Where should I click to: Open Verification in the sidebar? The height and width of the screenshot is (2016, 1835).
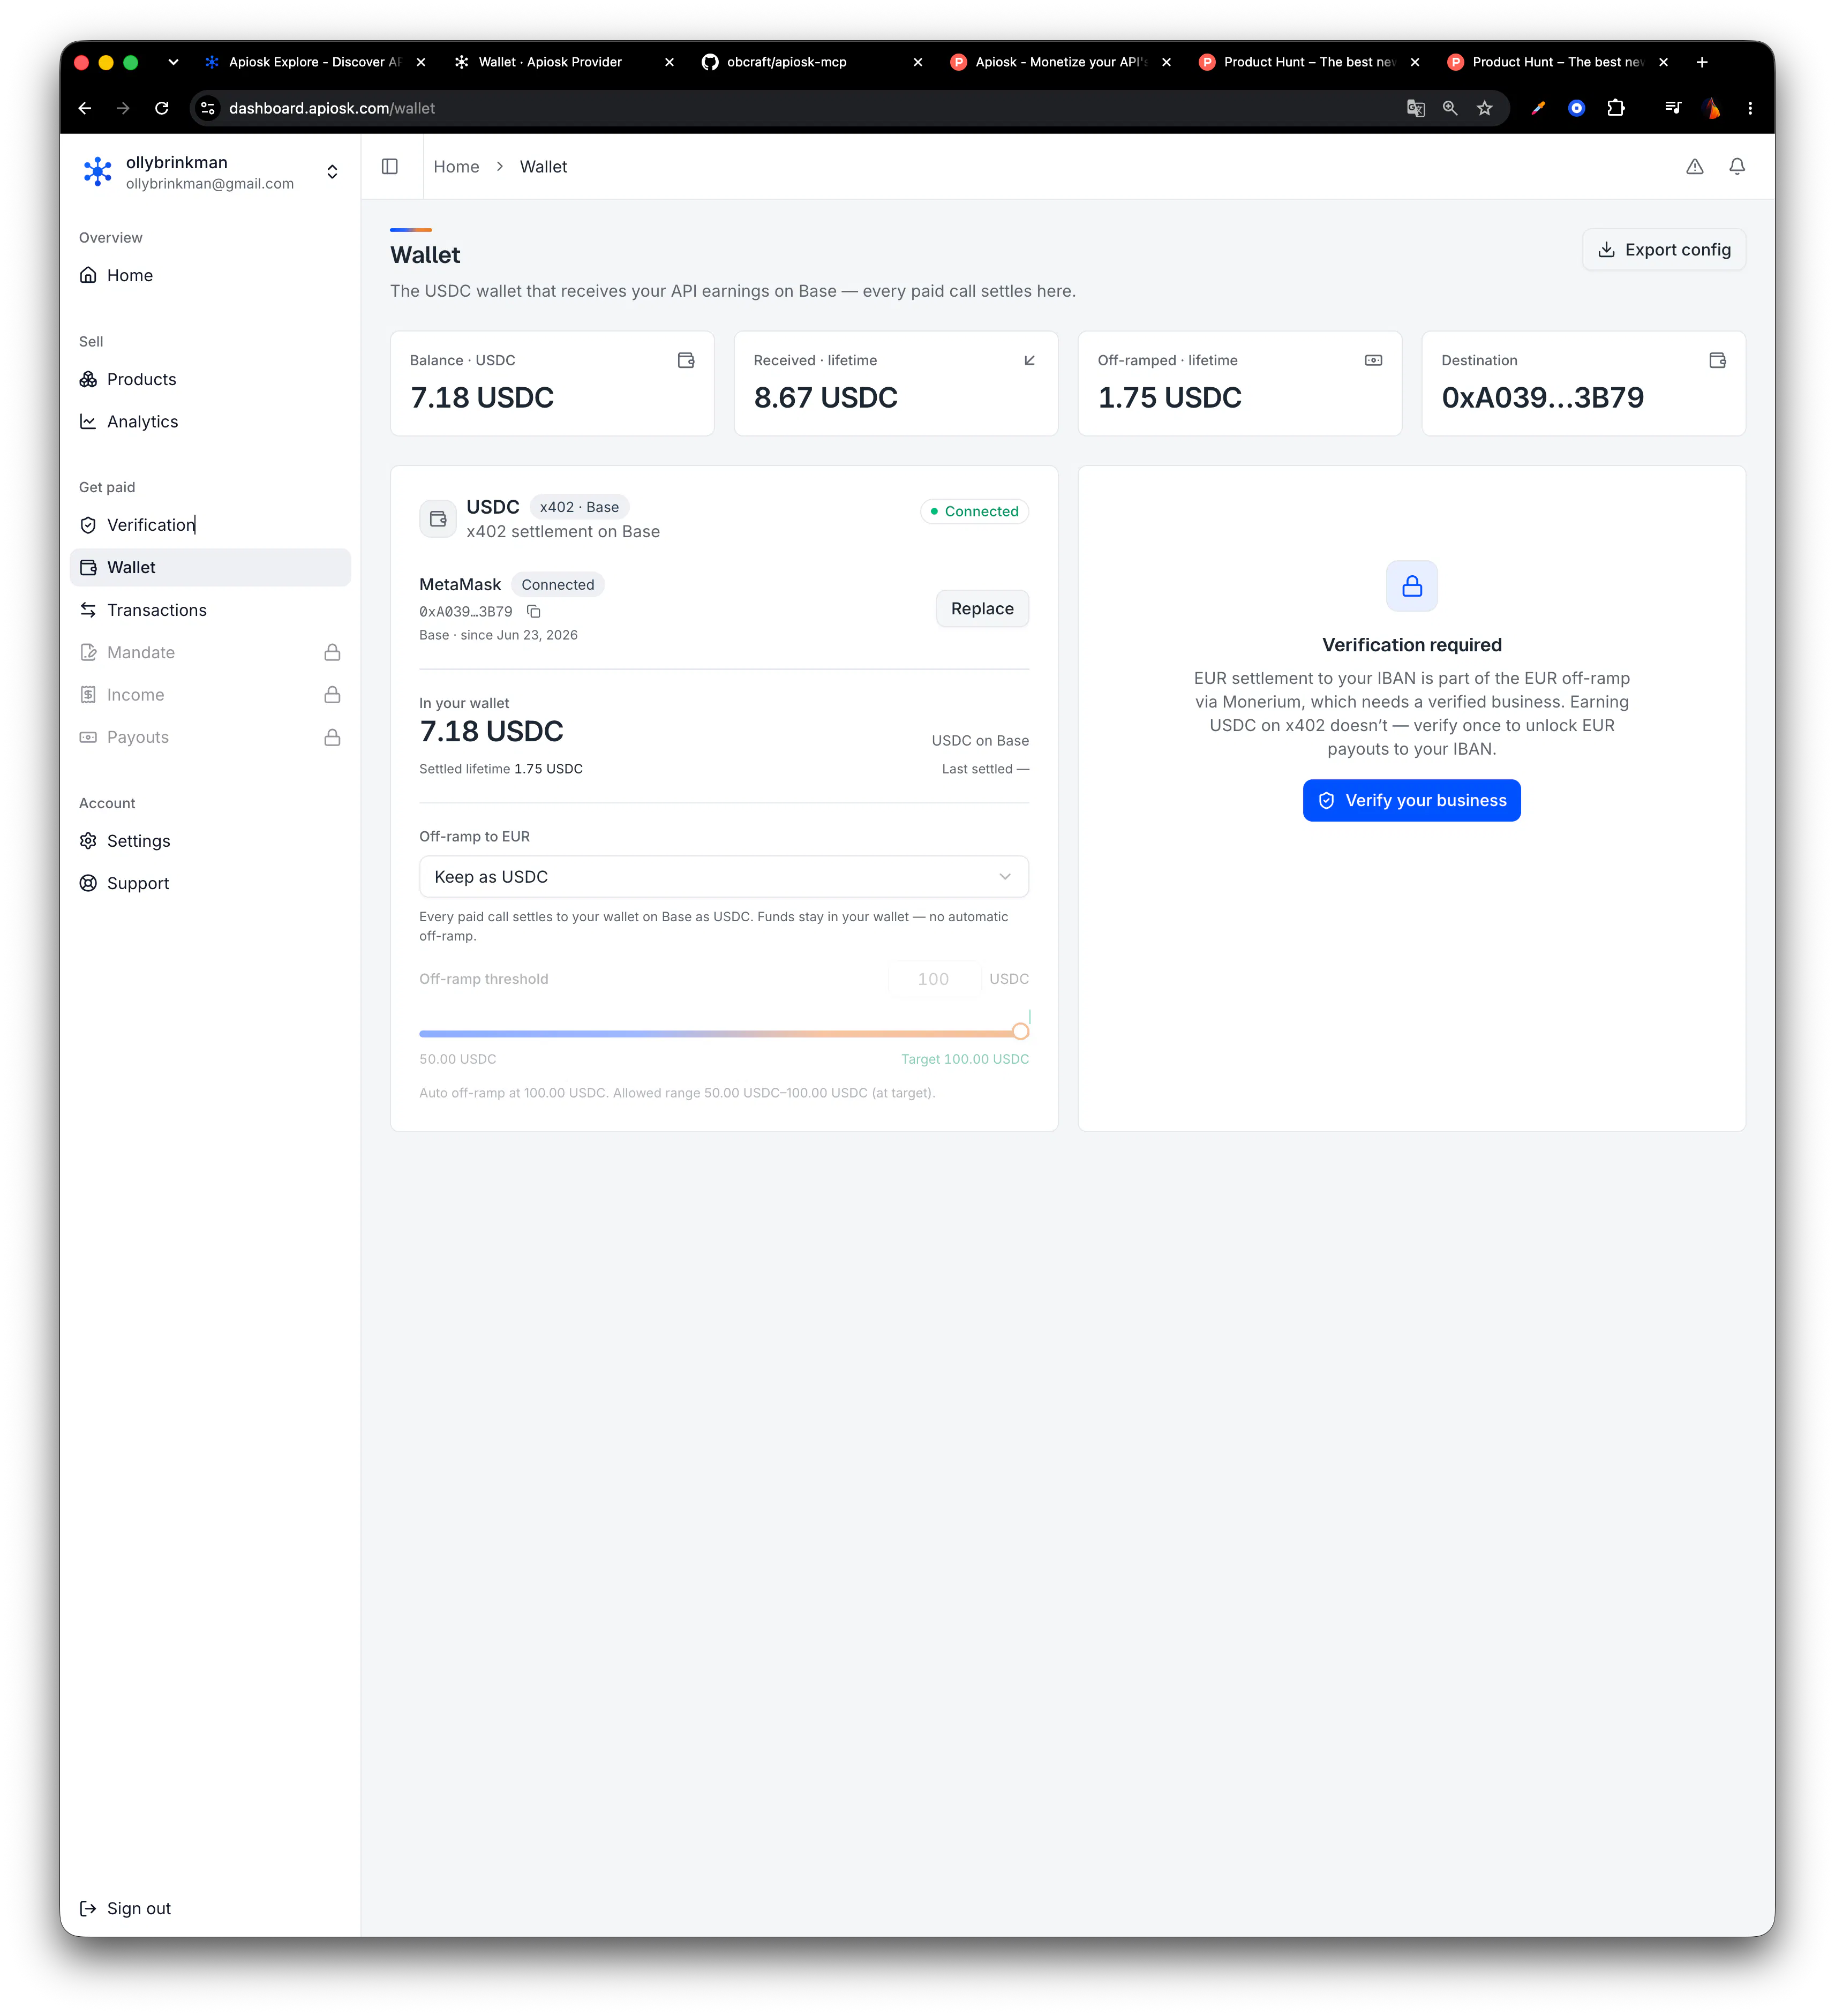tap(210, 525)
